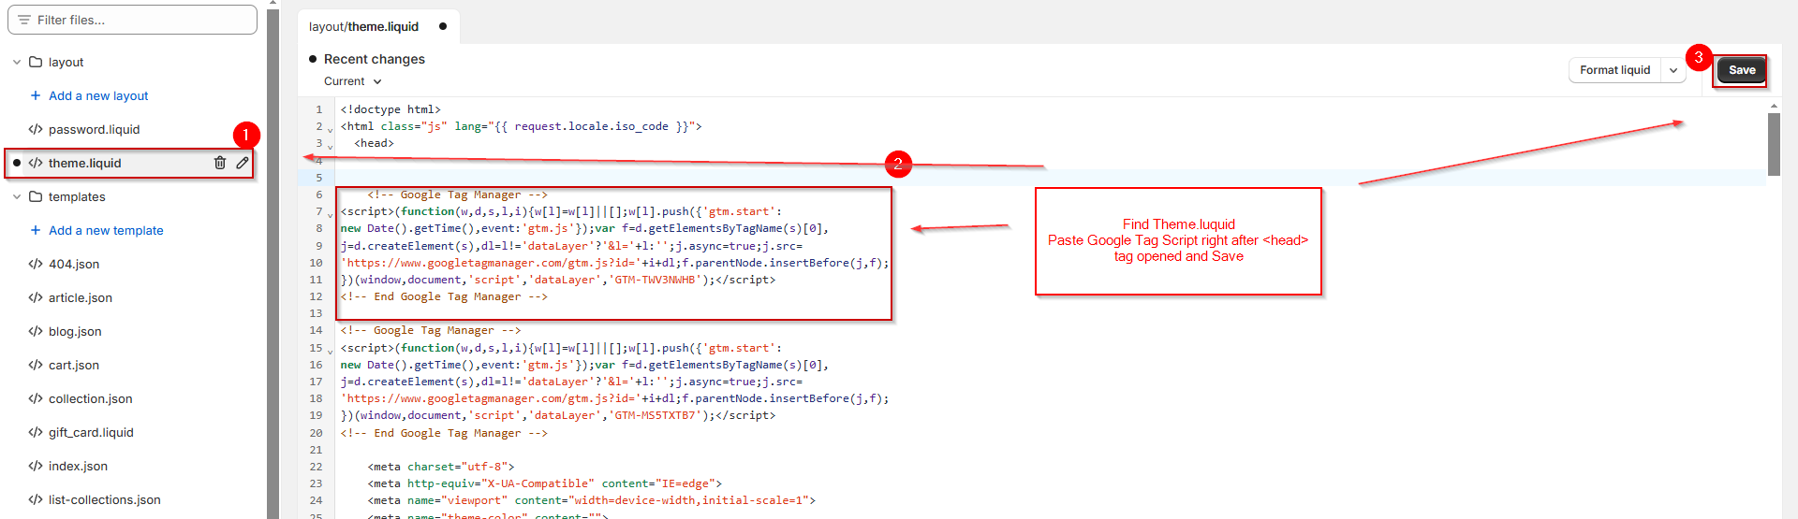
Task: Click the code icon next to password.liquid
Action: (x=36, y=129)
